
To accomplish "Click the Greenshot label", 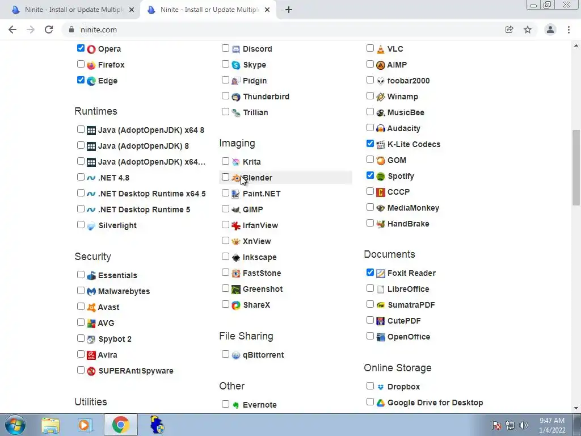I will pos(263,289).
